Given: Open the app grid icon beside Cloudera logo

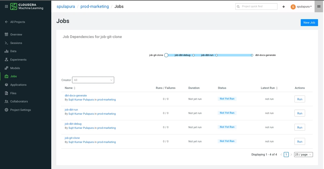Looking at the screenshot, I should (x=6, y=6).
